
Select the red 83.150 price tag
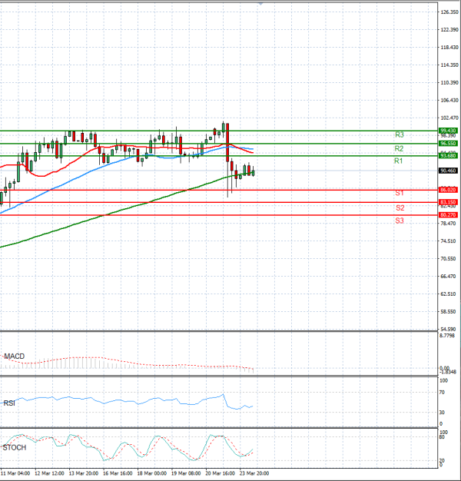pyautogui.click(x=448, y=202)
